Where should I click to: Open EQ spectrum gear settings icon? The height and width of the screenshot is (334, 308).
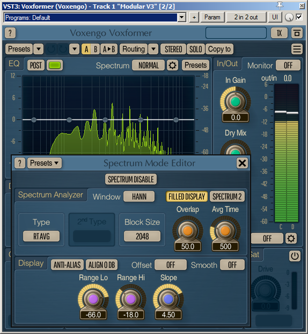[172, 65]
